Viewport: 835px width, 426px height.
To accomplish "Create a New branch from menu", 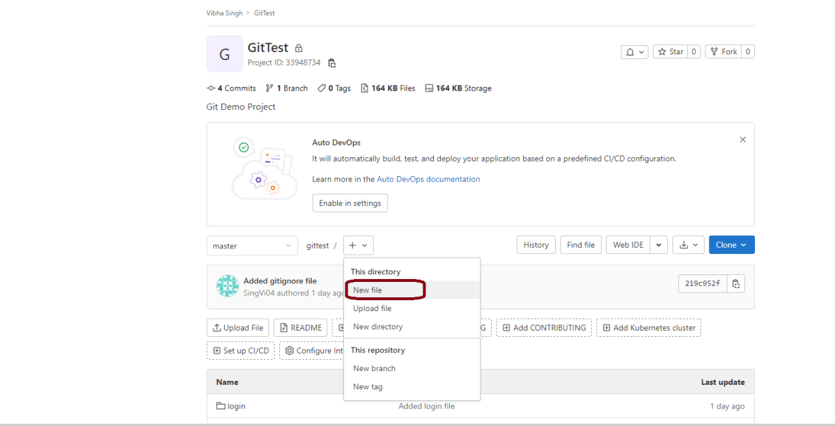I will (374, 368).
